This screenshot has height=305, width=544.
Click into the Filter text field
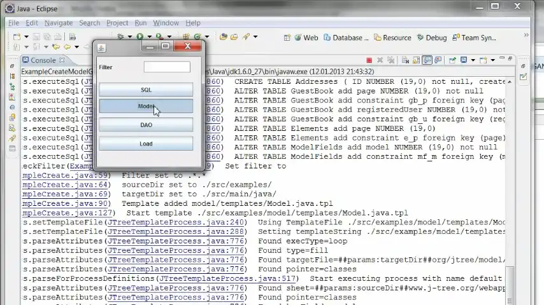(x=167, y=67)
